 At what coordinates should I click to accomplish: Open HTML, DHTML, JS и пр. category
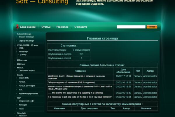click(x=28, y=45)
